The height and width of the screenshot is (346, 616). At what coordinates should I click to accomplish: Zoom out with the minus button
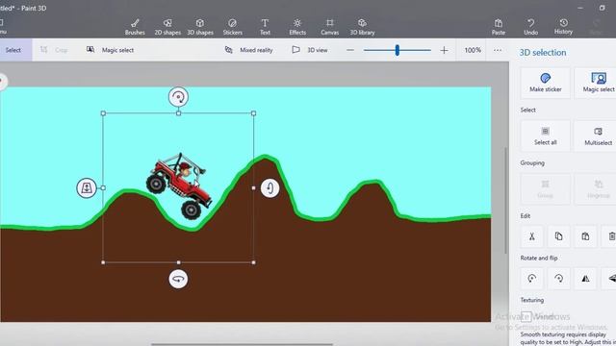[350, 50]
